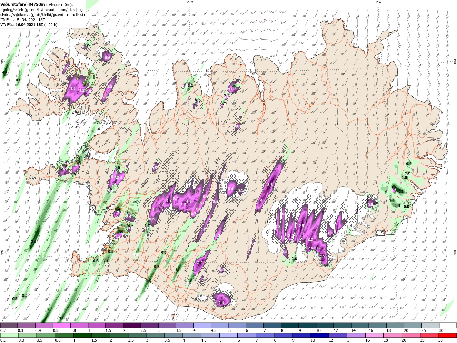Pick the darkest green swatch between 1 and 1.5

point(82,335)
